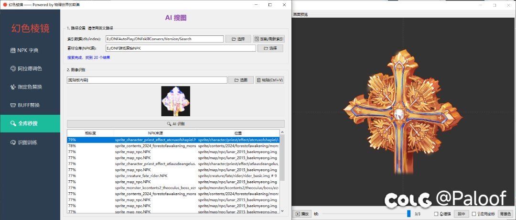Open the NPK 字典 sidebar page

coord(31,50)
